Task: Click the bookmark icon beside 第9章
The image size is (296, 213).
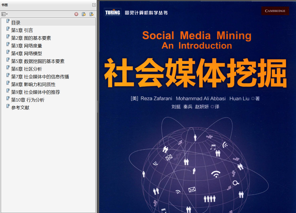Action: pyautogui.click(x=8, y=91)
